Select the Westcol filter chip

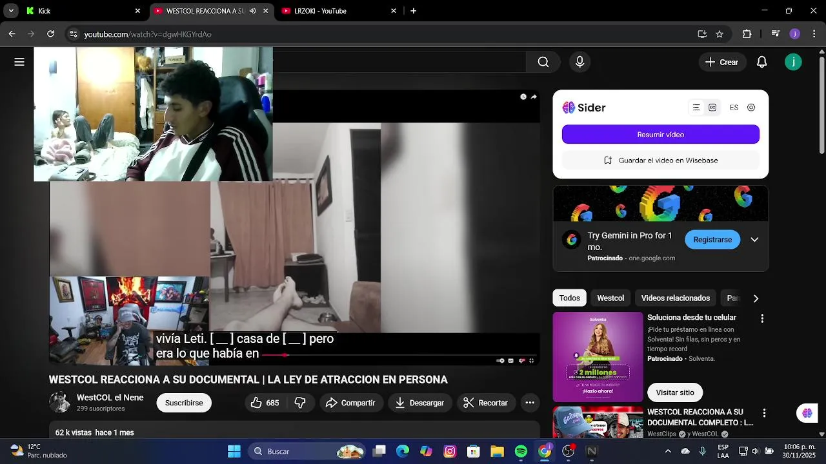tap(610, 298)
